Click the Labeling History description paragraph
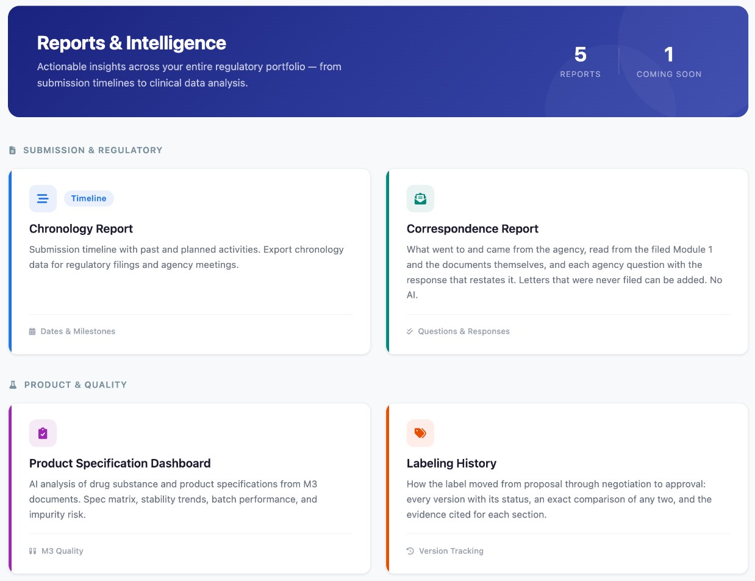This screenshot has width=755, height=581. pos(559,499)
